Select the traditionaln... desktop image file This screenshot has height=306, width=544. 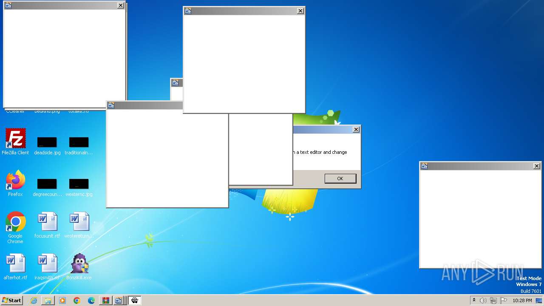(79, 146)
